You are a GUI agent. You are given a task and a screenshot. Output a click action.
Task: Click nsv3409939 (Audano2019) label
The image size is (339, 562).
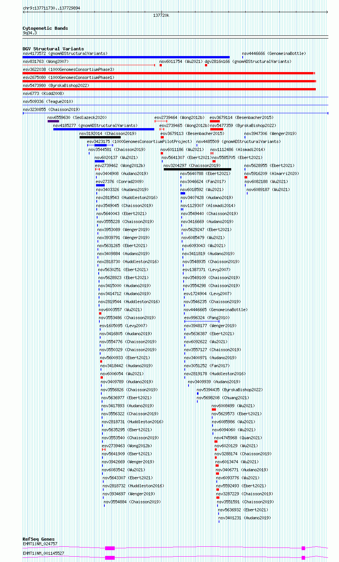(x=214, y=382)
